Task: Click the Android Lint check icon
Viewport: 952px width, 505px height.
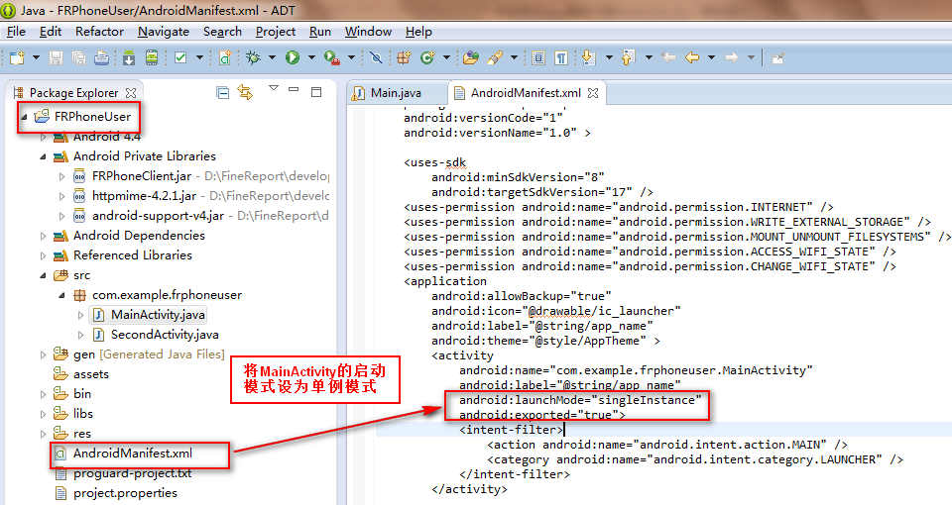Action: [180, 57]
